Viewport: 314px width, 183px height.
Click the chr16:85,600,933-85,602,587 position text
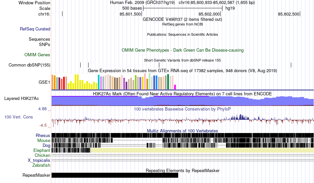coord(217,3)
